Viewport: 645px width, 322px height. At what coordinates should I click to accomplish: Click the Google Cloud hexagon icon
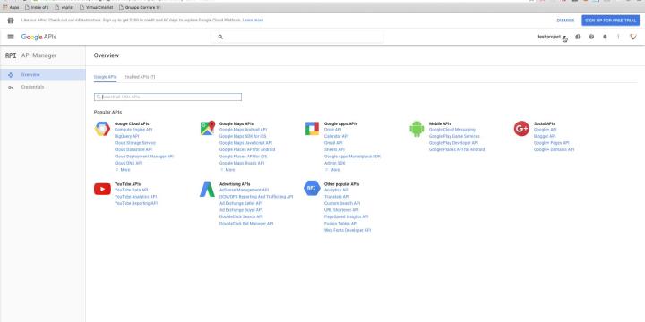(102, 129)
